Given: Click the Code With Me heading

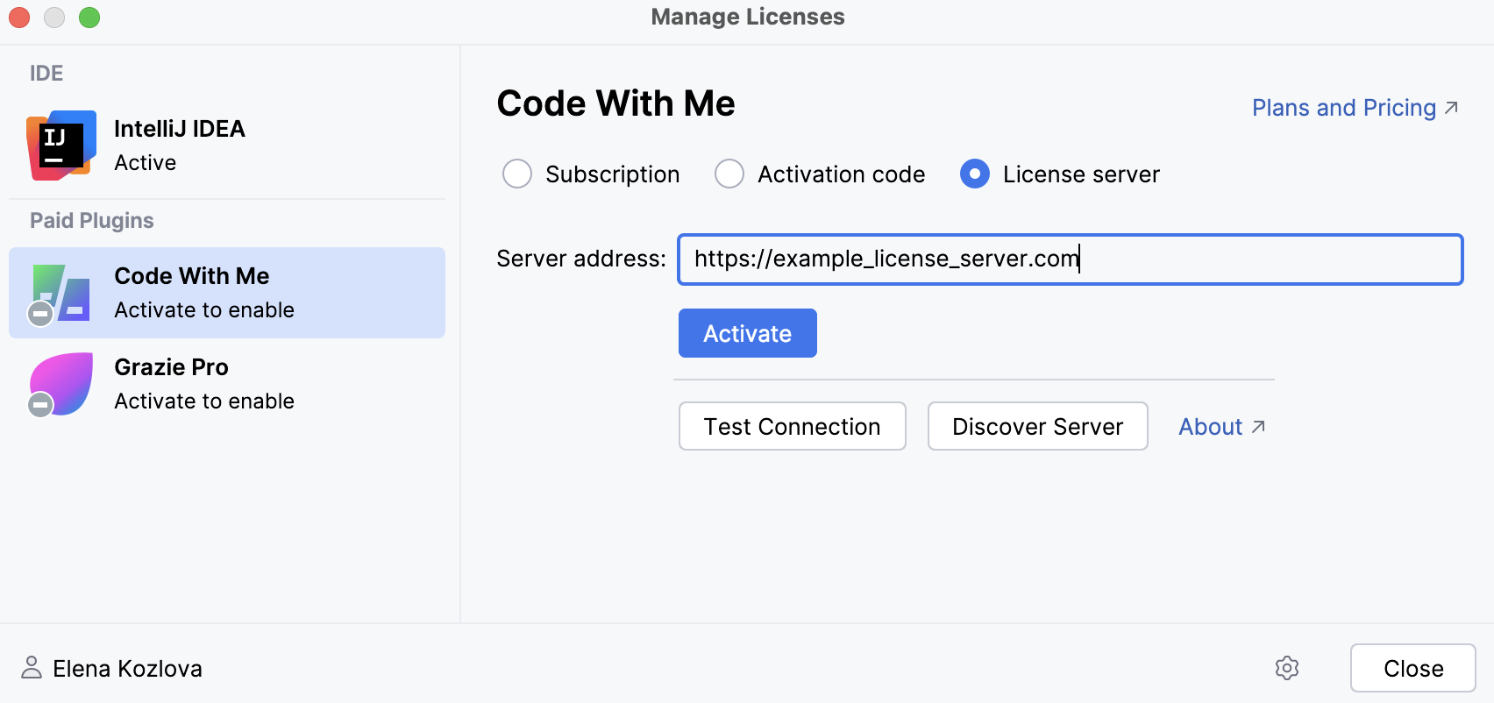Looking at the screenshot, I should (x=616, y=103).
